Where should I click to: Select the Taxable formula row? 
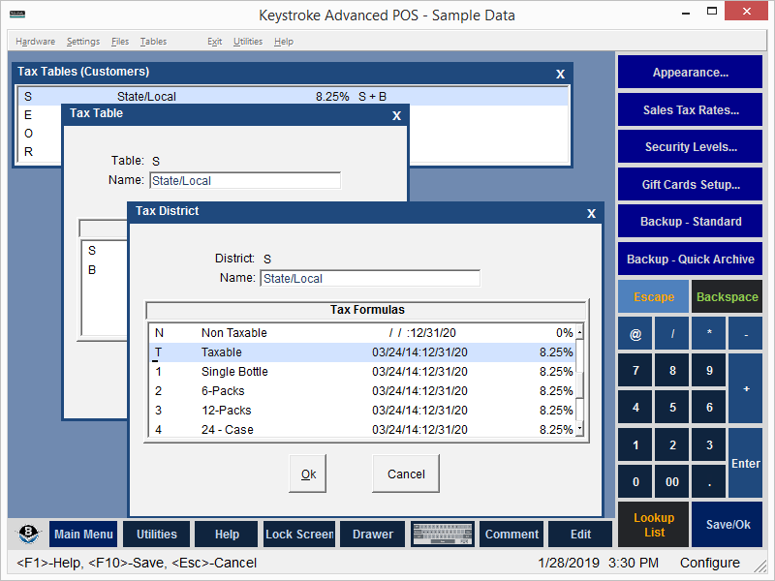click(362, 352)
